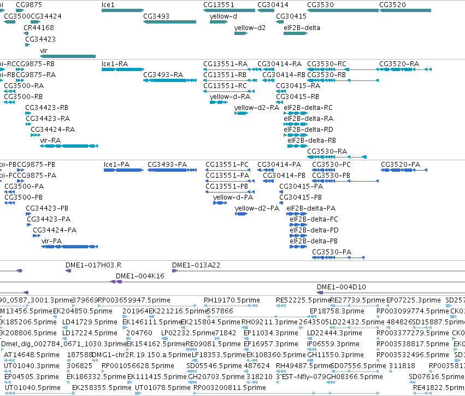Select the LP02232.5prime EST label
The width and height of the screenshot is (465, 396).
(x=187, y=333)
